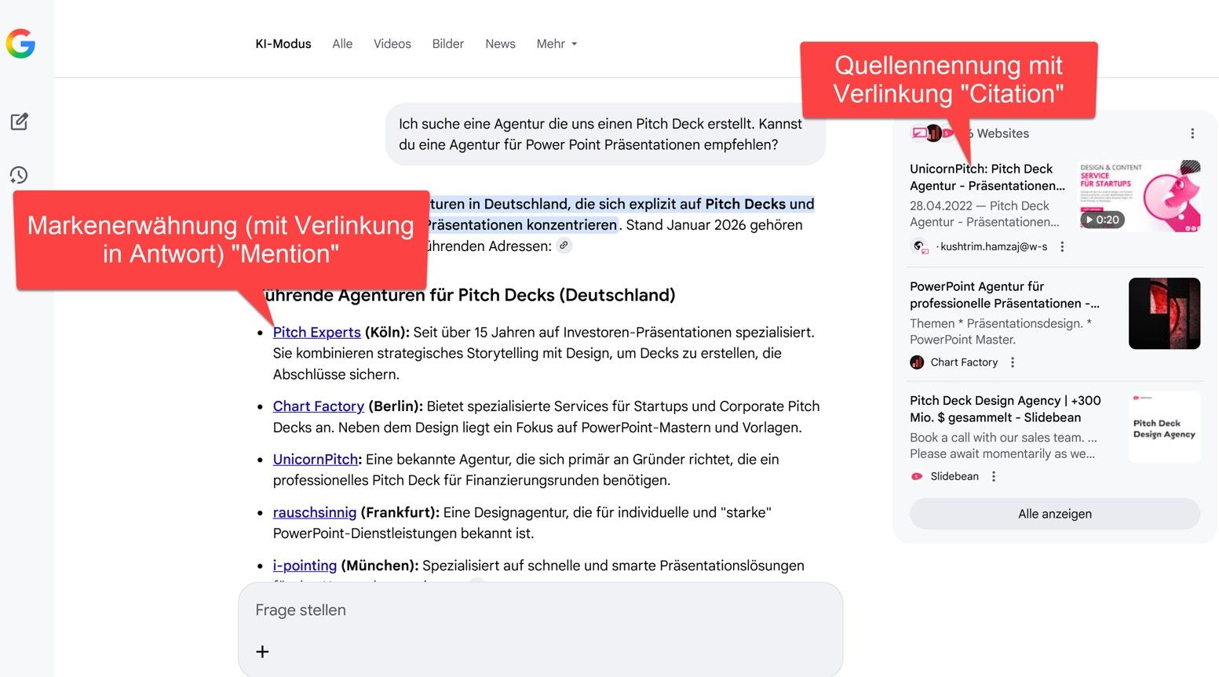The image size is (1219, 677).
Task: Open the Slidebean Pitch Deck Design Agency thumbnail
Action: [x=1164, y=428]
